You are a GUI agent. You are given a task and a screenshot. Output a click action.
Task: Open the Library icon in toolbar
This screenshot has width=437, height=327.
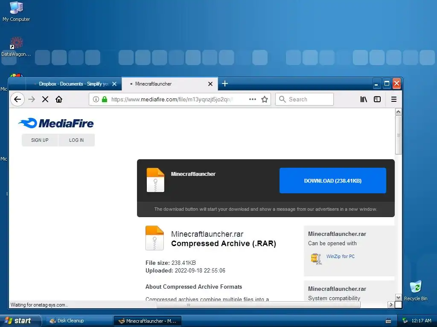pos(364,99)
